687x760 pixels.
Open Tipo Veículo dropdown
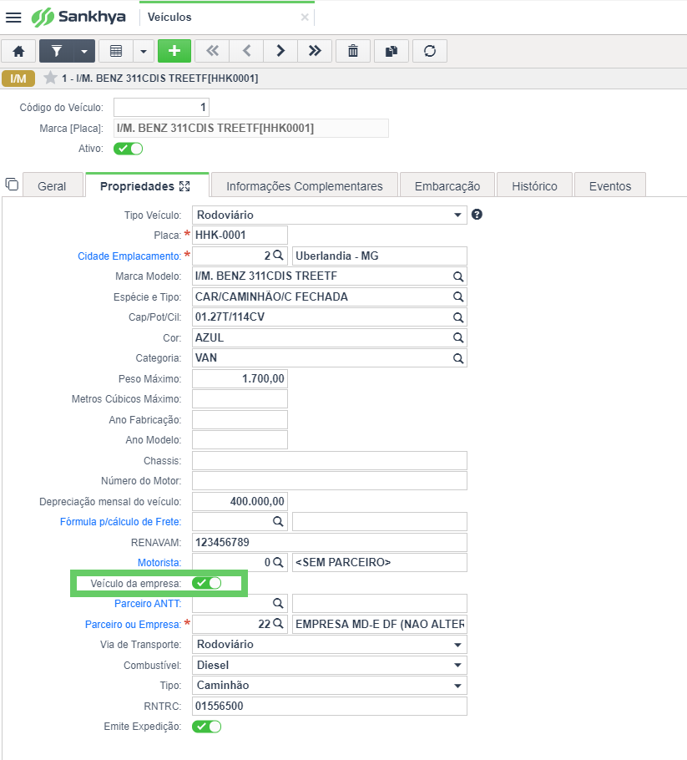pyautogui.click(x=330, y=215)
